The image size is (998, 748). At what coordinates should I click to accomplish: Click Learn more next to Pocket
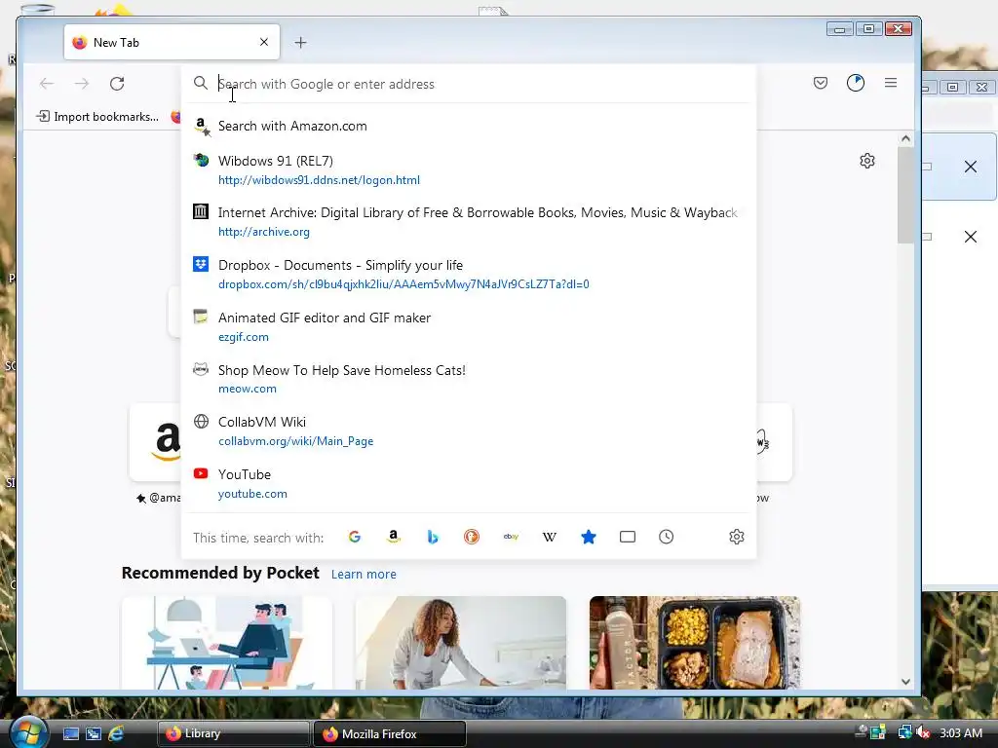click(364, 574)
